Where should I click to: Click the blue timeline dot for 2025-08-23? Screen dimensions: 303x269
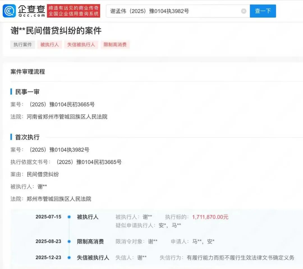70,241
